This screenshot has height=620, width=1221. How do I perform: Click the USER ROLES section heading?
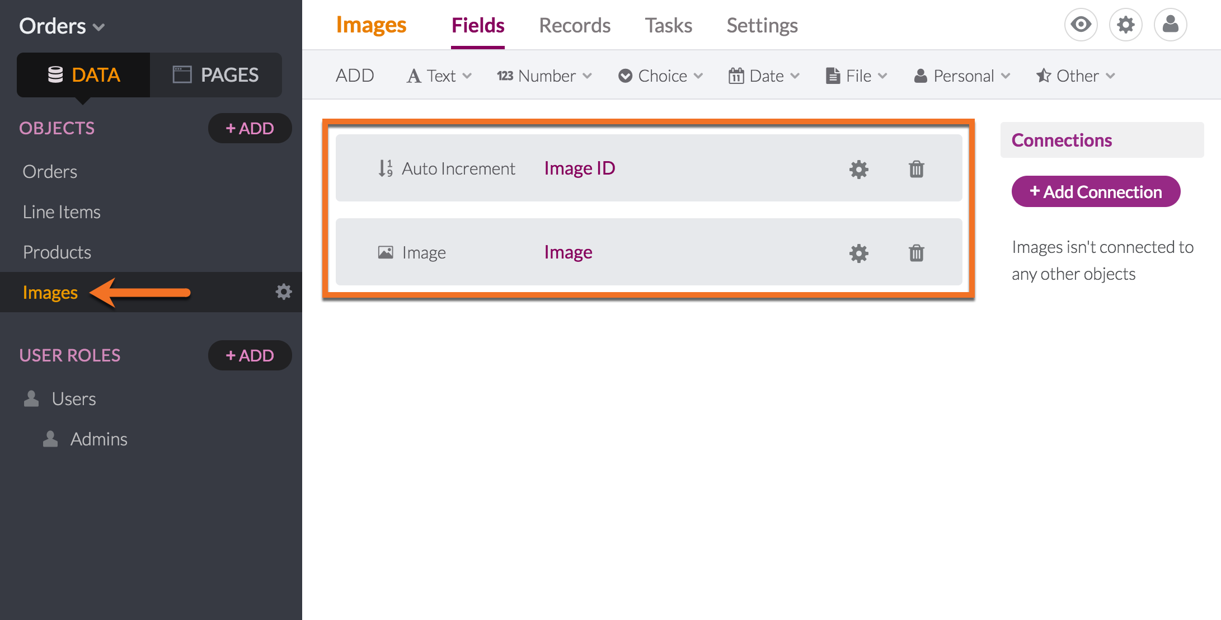pos(69,355)
